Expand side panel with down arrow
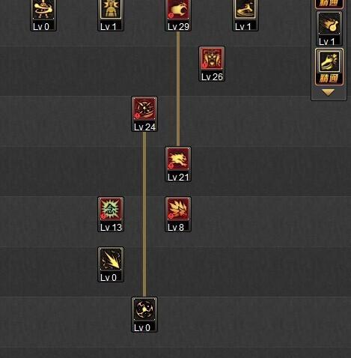 329,93
